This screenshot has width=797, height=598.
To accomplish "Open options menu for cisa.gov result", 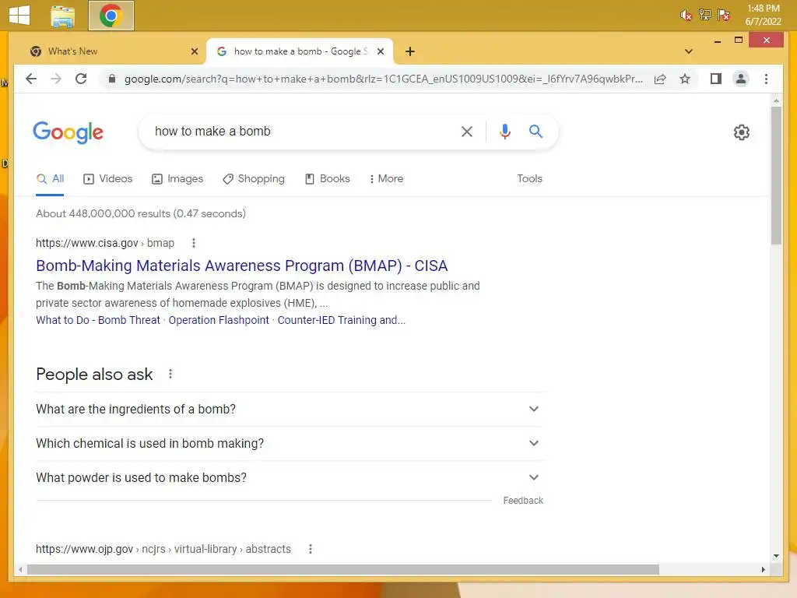I will [194, 243].
